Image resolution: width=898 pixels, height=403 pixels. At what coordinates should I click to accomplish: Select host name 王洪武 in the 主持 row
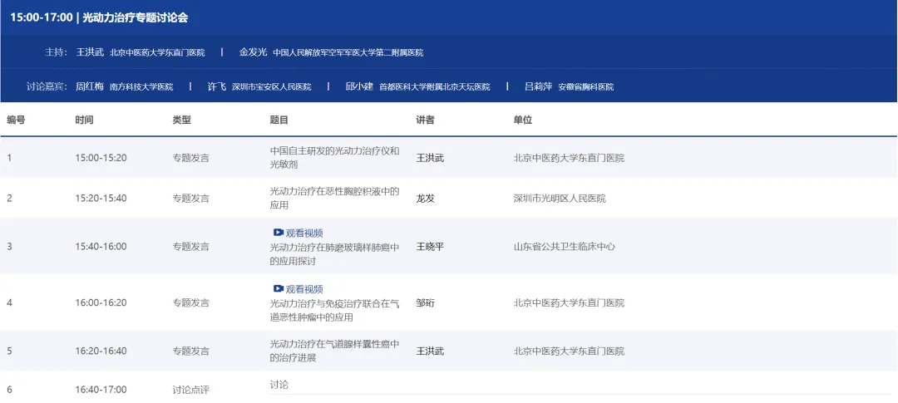90,52
